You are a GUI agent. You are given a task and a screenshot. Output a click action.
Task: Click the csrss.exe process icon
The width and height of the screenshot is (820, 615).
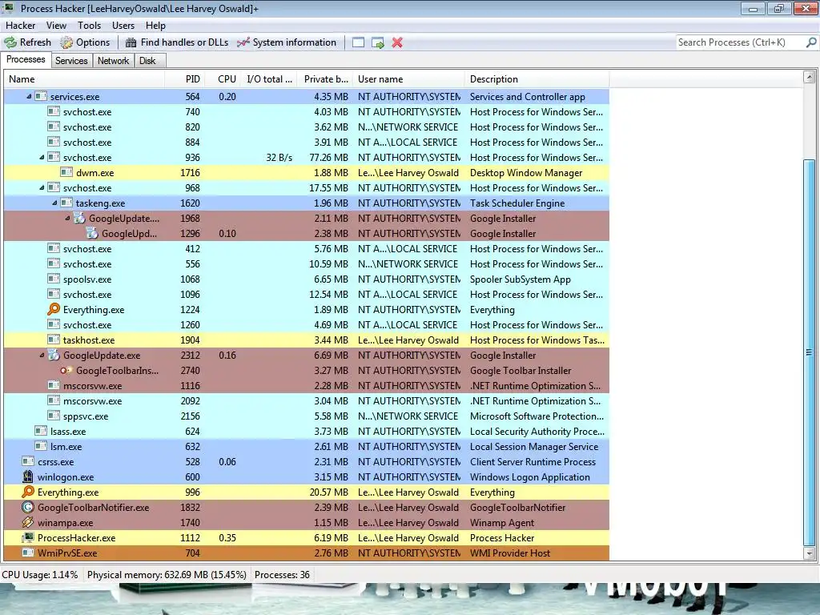(x=28, y=462)
